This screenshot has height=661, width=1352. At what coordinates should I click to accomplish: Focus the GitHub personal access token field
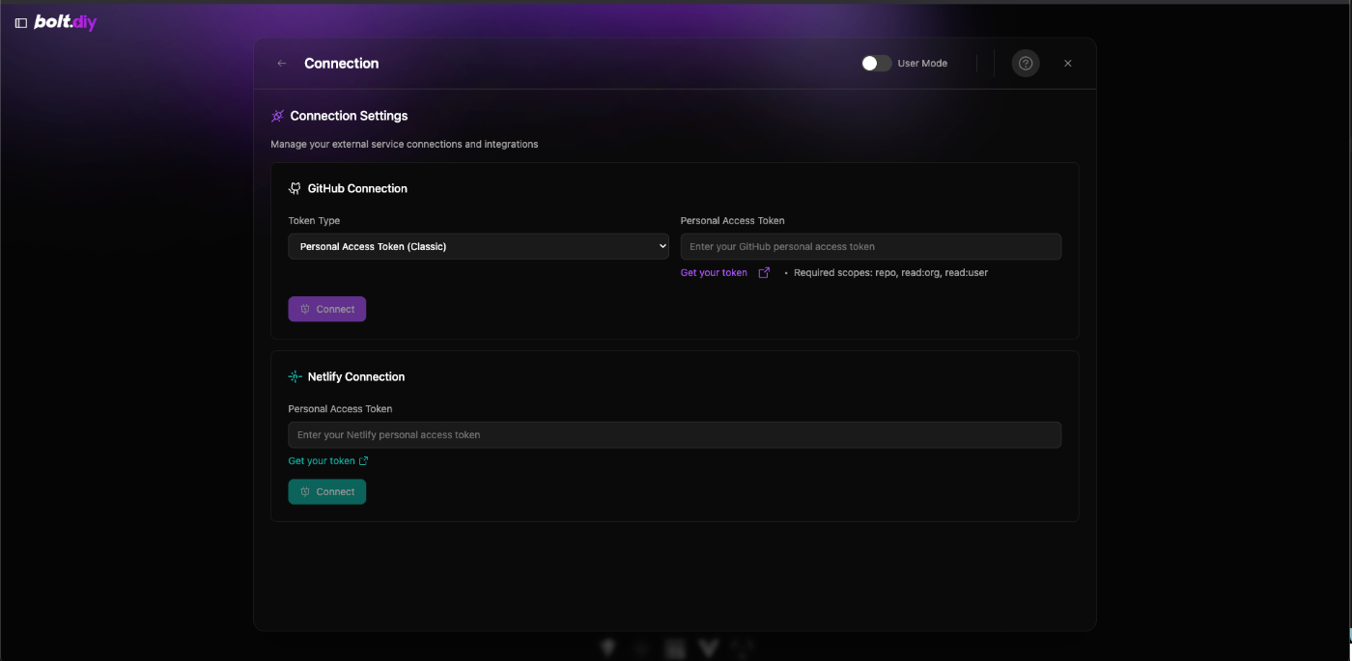pyautogui.click(x=871, y=246)
